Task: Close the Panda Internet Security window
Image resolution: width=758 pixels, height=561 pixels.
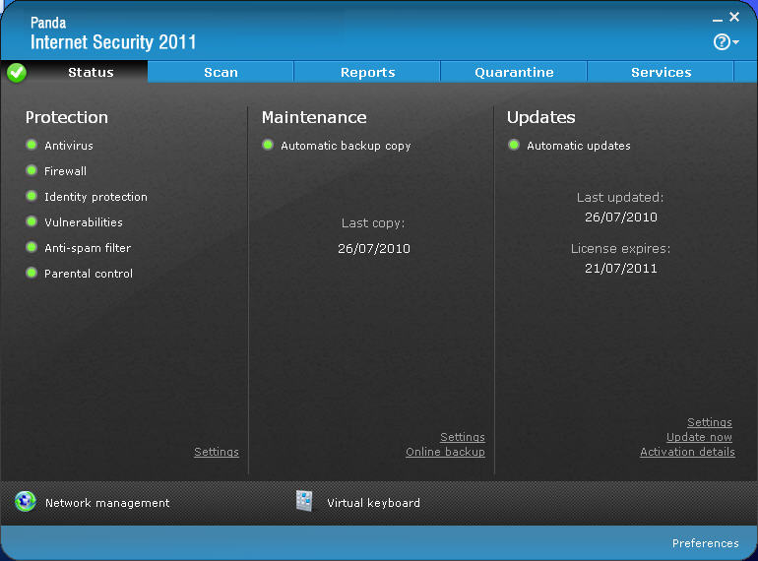Action: click(734, 17)
